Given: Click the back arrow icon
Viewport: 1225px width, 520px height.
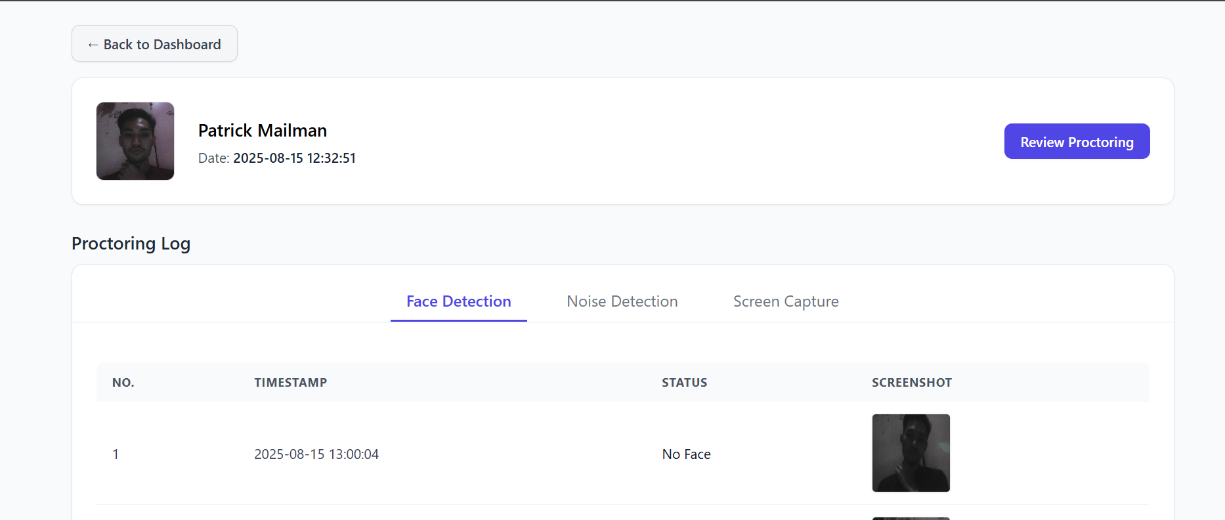Looking at the screenshot, I should pos(93,45).
